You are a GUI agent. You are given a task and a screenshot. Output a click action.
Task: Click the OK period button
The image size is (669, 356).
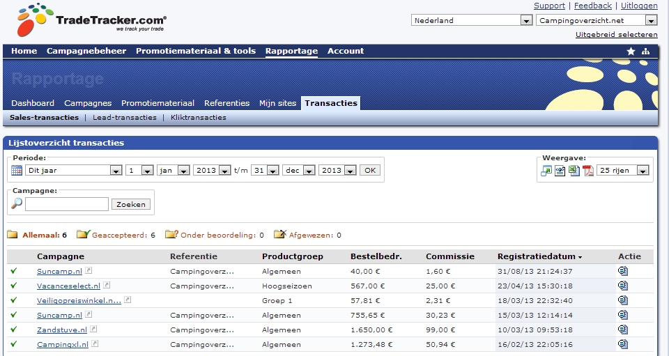370,170
